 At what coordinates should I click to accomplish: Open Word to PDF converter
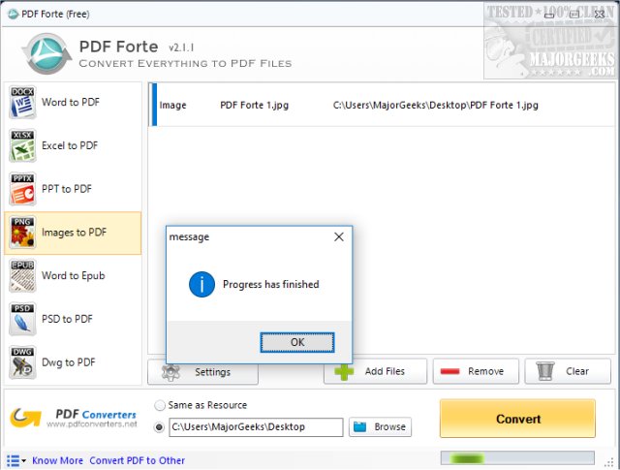[73, 103]
